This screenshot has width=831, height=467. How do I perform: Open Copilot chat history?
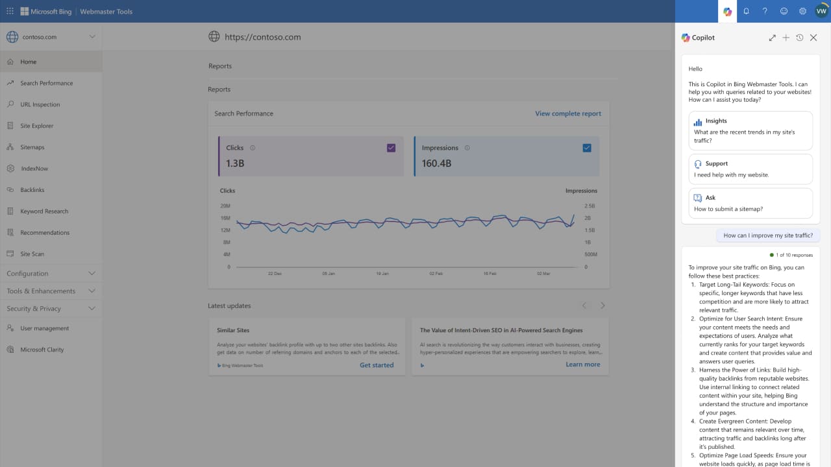coord(799,38)
